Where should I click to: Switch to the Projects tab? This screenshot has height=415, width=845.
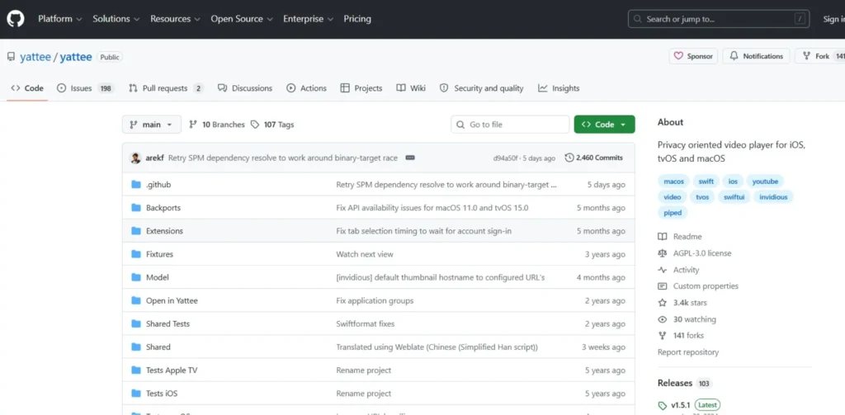click(x=361, y=87)
